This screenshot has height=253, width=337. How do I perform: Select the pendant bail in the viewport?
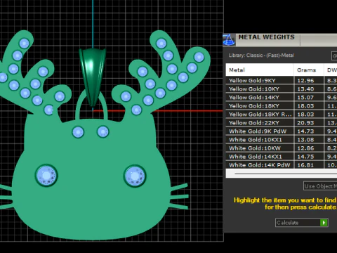[x=93, y=77]
